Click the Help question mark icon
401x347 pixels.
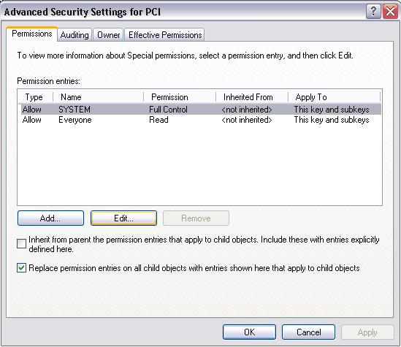[x=373, y=12]
